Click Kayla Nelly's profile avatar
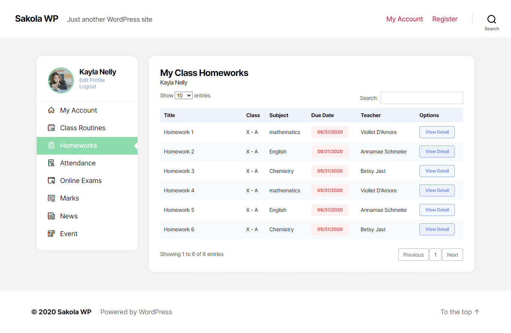This screenshot has width=511, height=333. pyautogui.click(x=61, y=80)
